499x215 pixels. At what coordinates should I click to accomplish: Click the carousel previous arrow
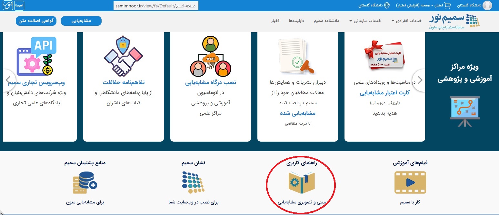(x=9, y=80)
